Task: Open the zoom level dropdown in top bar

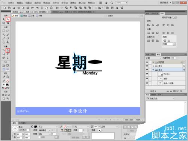Action: tap(126, 3)
